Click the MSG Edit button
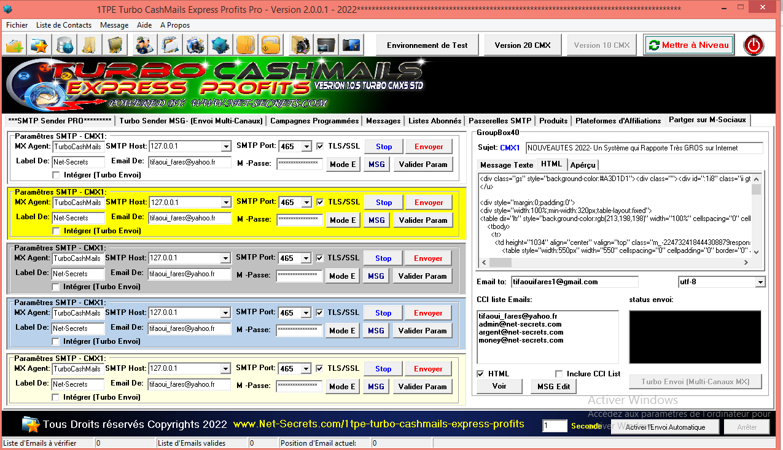 click(553, 386)
